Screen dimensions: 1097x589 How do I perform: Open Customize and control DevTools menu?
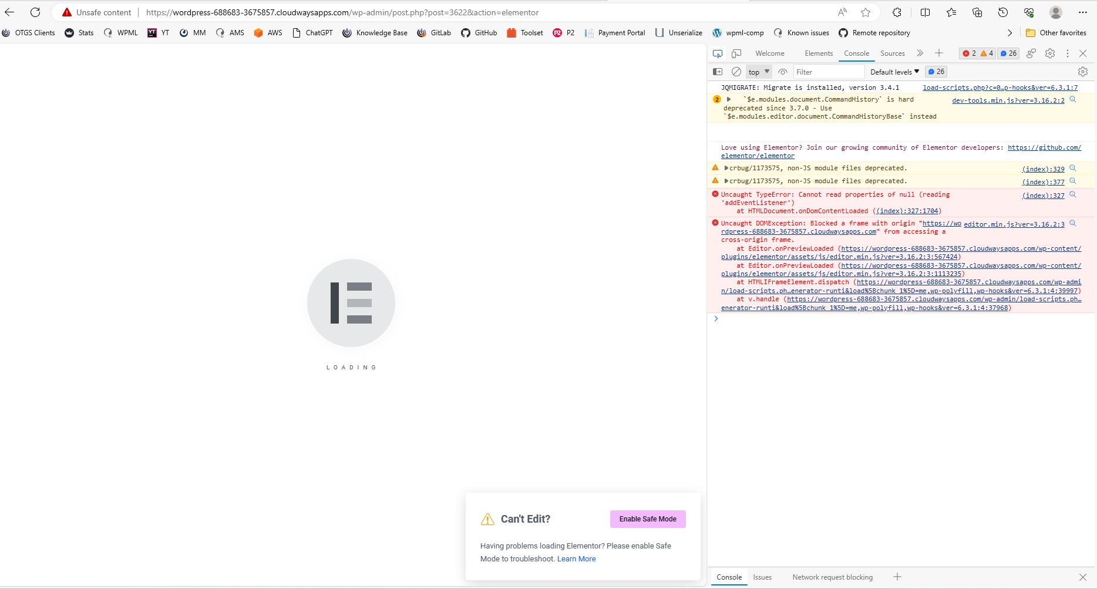coord(1068,53)
